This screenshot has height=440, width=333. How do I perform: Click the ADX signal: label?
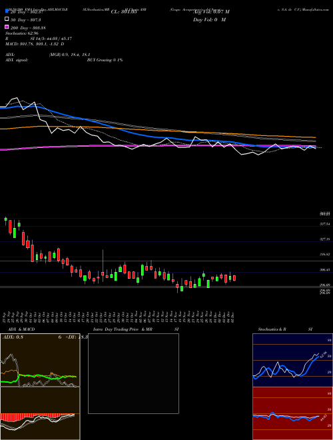coord(17,60)
